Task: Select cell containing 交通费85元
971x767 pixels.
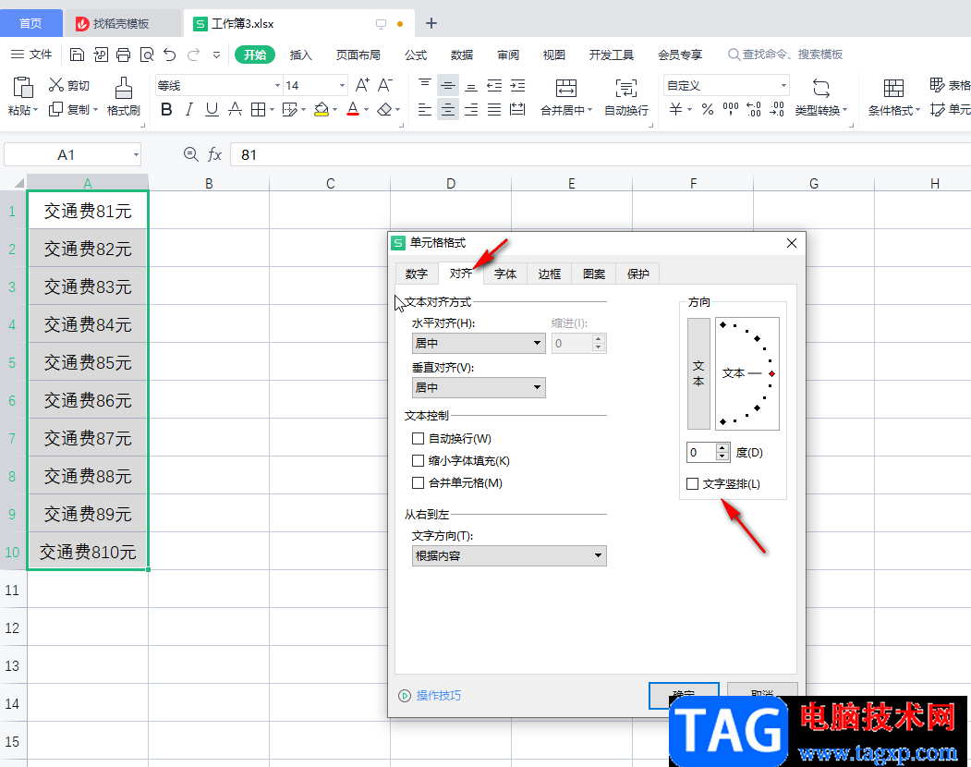Action: 88,362
